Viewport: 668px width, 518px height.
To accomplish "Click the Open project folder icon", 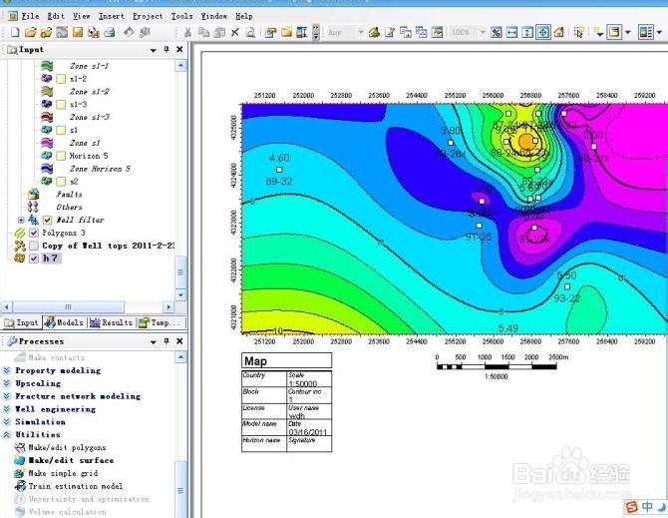I will (31, 32).
